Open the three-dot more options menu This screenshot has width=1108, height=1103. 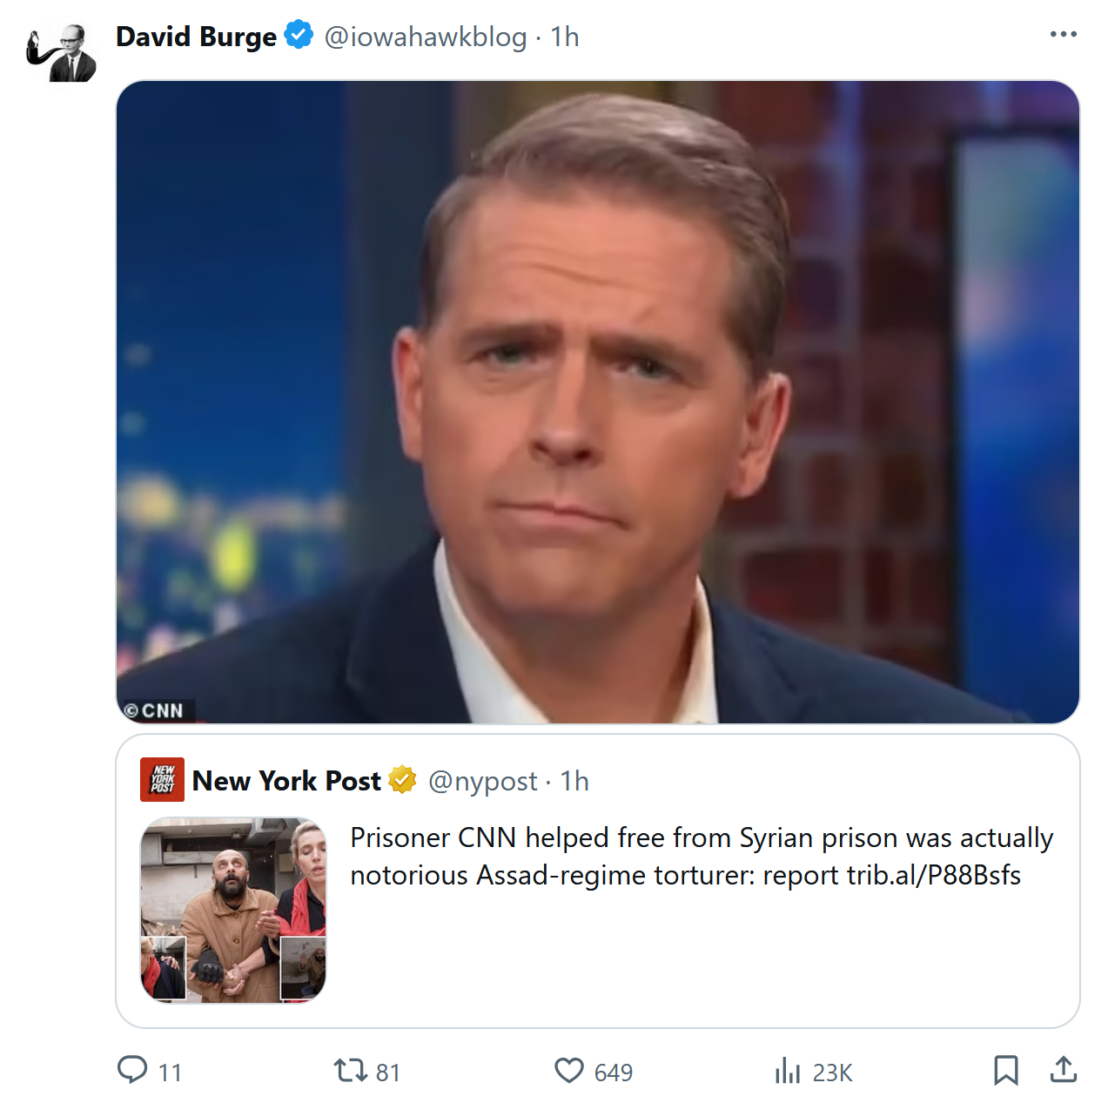click(1063, 35)
